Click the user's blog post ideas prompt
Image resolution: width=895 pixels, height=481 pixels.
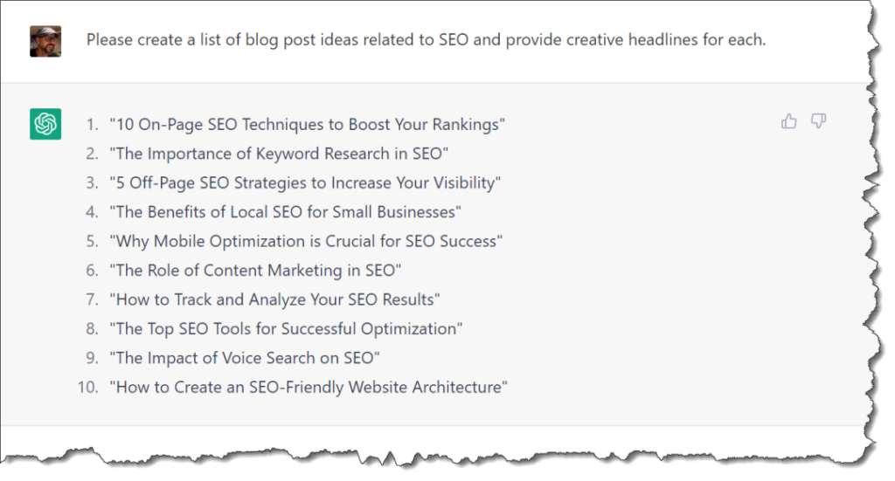pos(426,40)
